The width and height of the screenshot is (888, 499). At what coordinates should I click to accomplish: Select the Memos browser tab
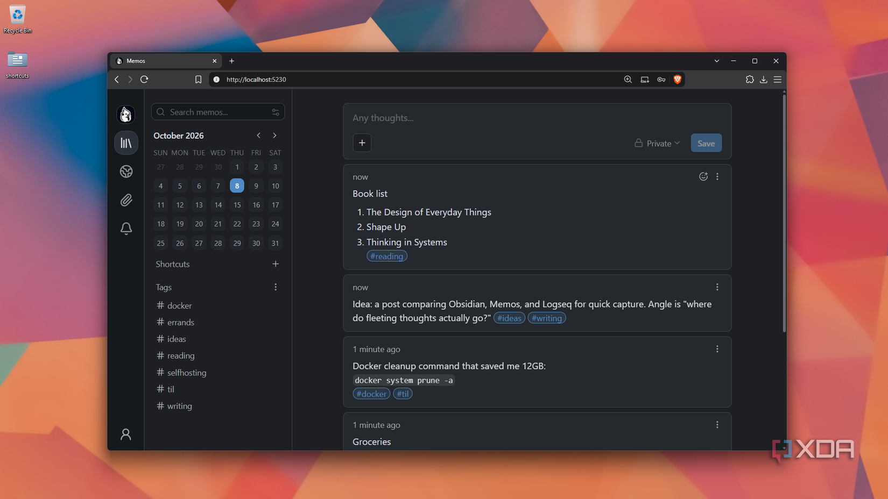pyautogui.click(x=166, y=61)
